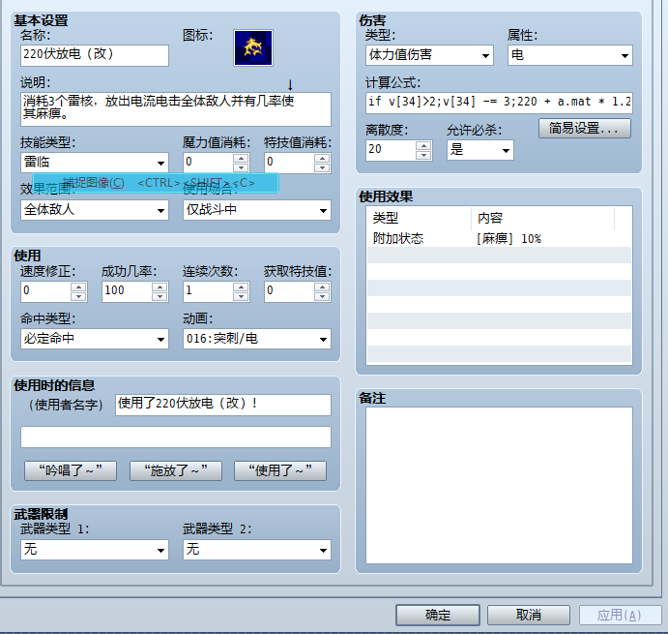Click the 确定 button

[x=438, y=615]
